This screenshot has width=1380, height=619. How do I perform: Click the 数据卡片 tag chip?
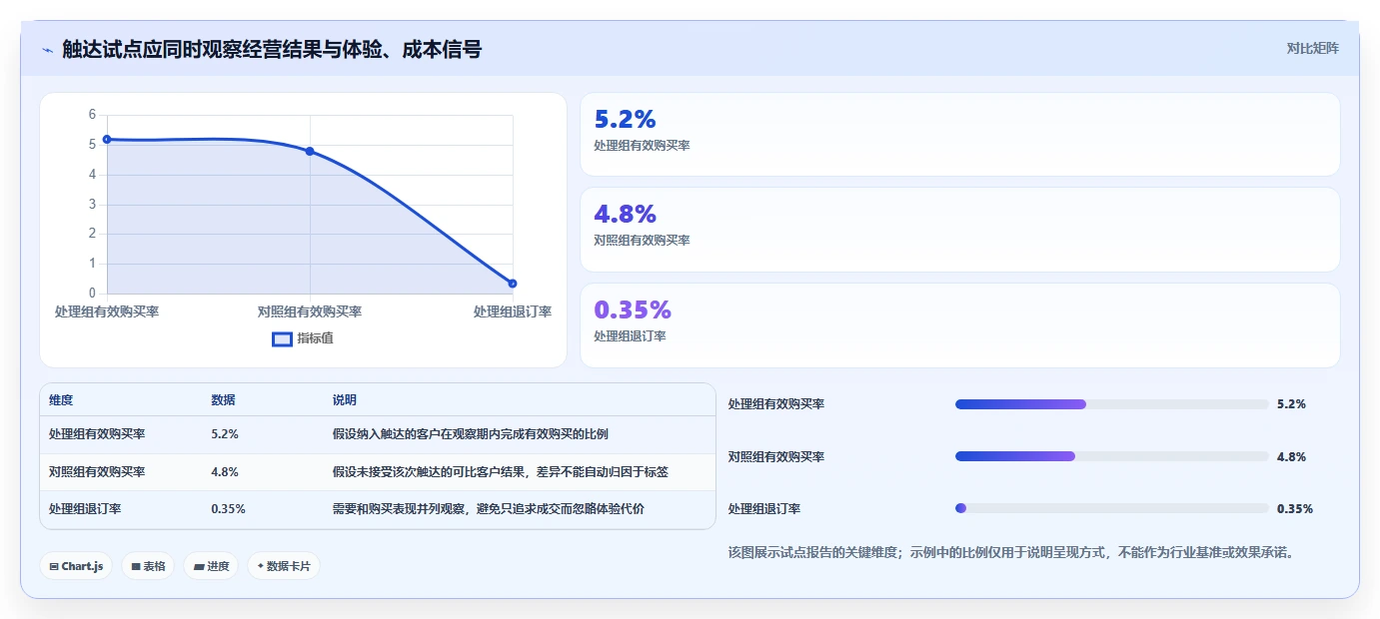[x=284, y=566]
